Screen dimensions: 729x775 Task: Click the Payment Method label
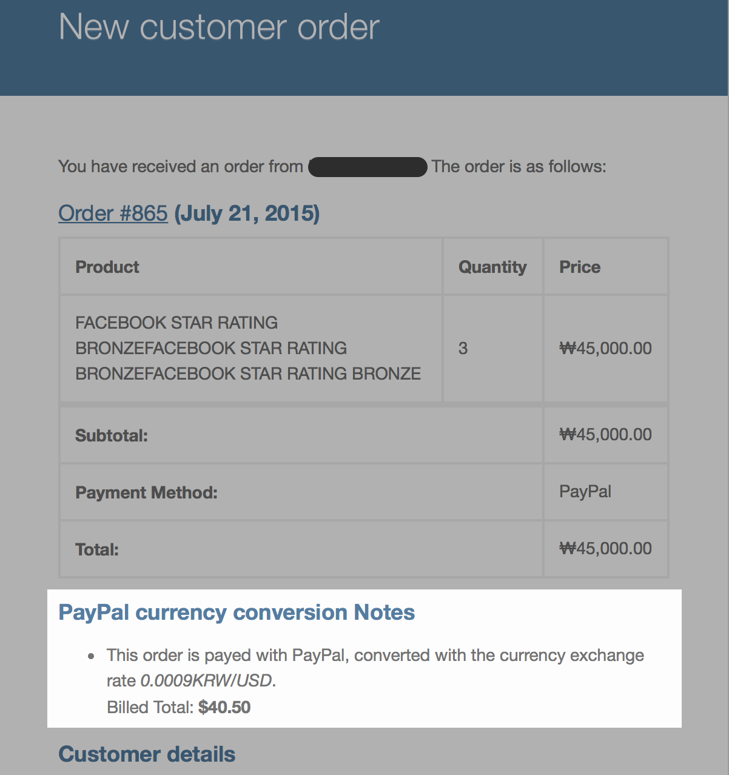click(x=146, y=492)
